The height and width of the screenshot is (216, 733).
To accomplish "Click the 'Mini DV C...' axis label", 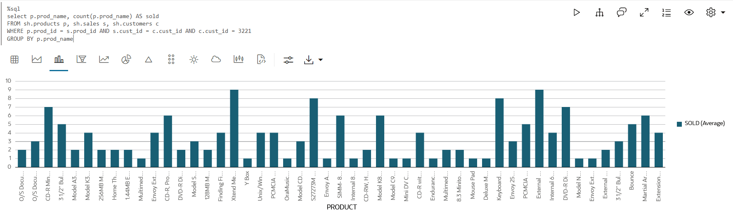I will tap(406, 186).
